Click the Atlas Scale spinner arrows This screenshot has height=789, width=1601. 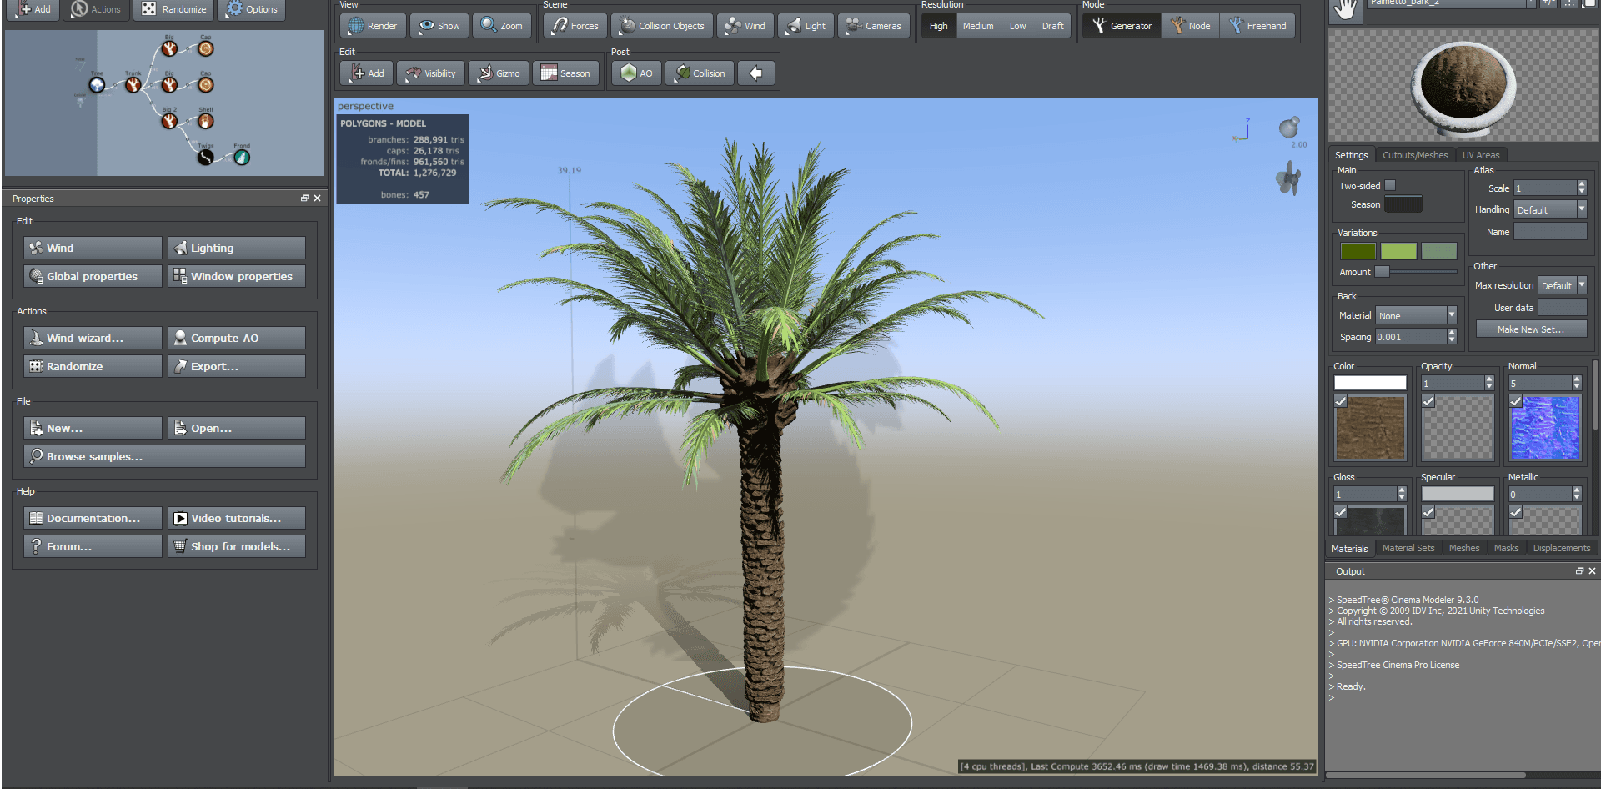(x=1582, y=188)
